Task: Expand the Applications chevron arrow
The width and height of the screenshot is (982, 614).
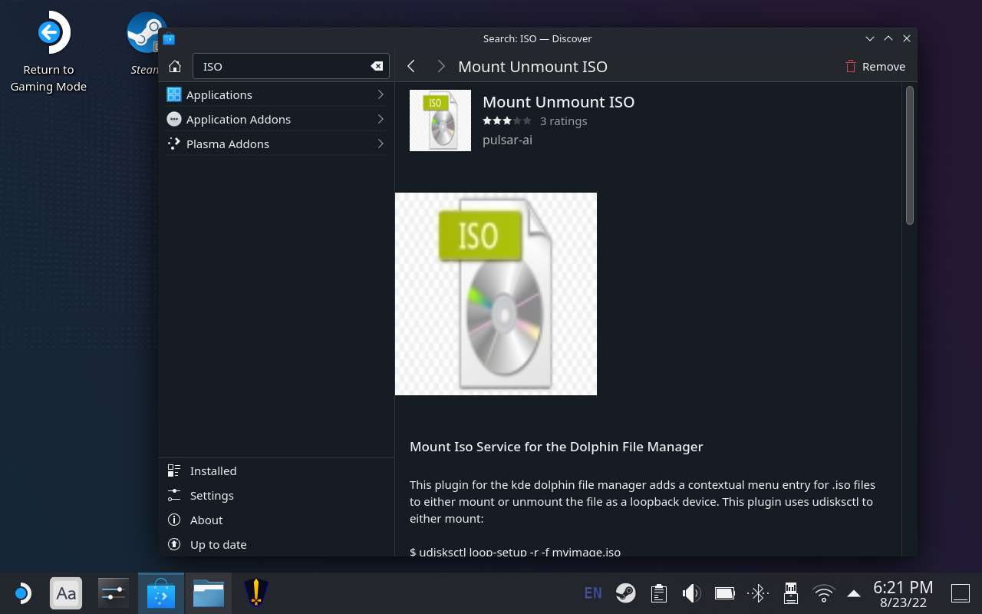Action: click(x=381, y=94)
